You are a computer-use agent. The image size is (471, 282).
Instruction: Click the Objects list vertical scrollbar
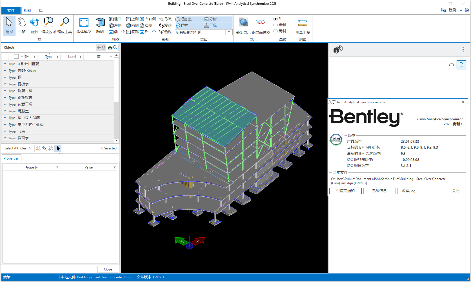116,98
